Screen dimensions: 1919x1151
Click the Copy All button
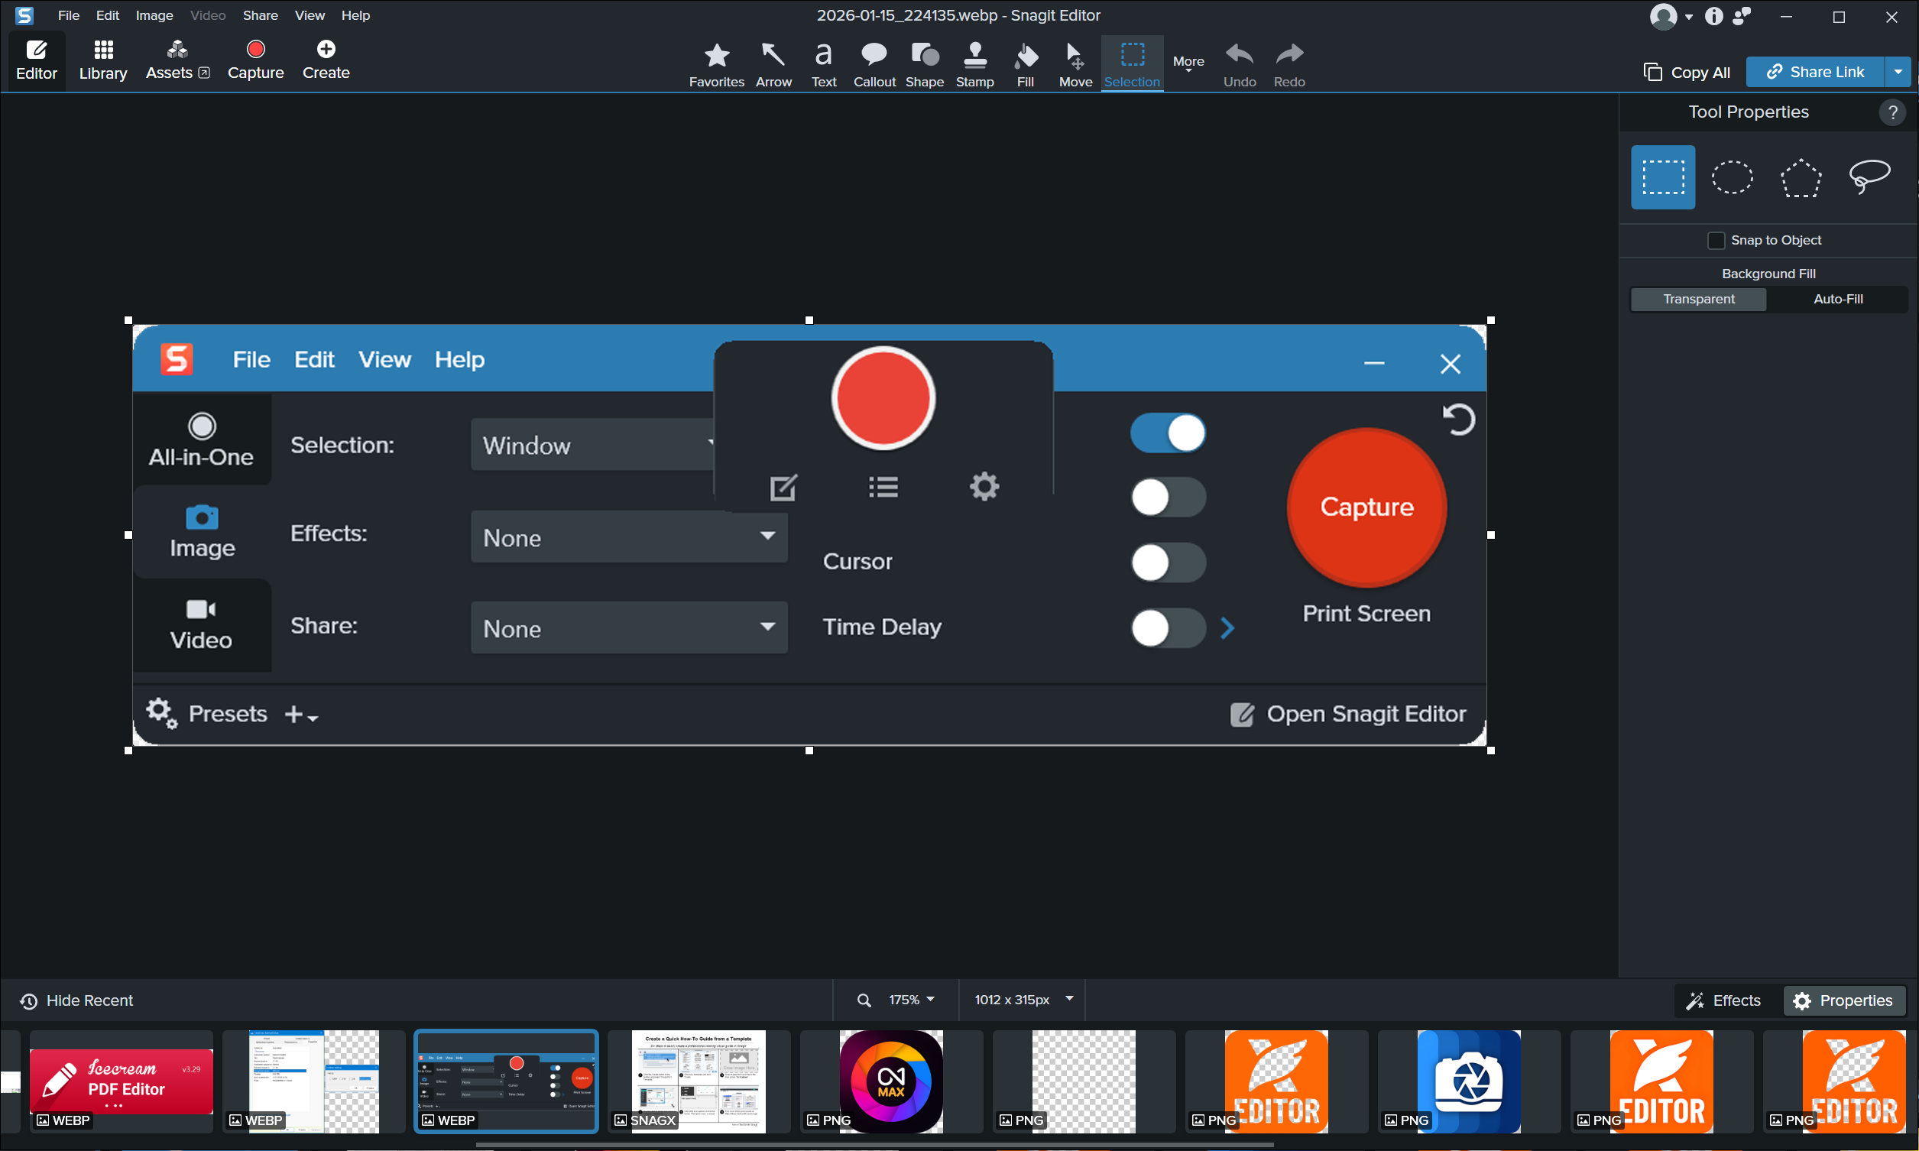pyautogui.click(x=1687, y=72)
